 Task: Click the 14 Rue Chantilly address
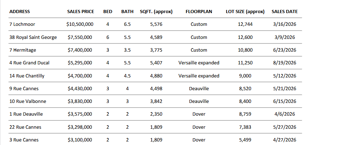pos(27,76)
